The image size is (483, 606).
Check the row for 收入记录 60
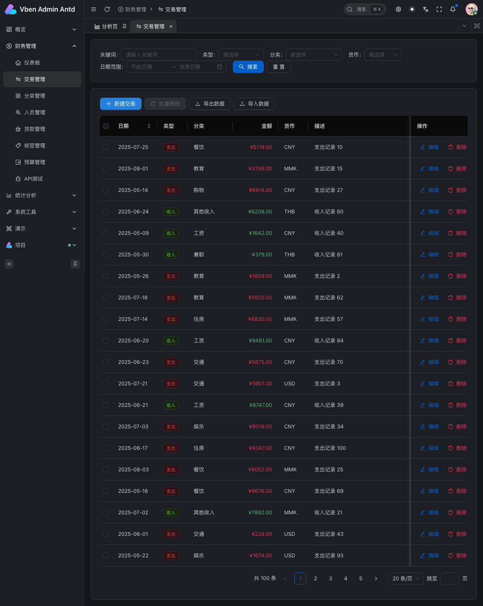pos(106,212)
